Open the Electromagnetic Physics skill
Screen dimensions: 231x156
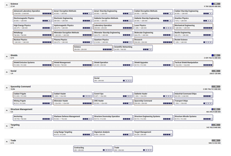click(32, 19)
